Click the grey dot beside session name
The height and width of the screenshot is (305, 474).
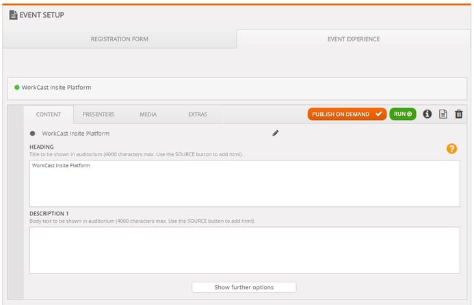pyautogui.click(x=33, y=133)
